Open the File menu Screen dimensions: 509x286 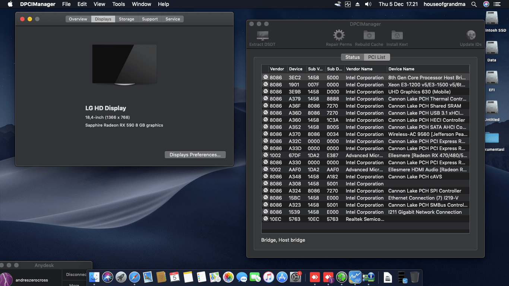(66, 4)
